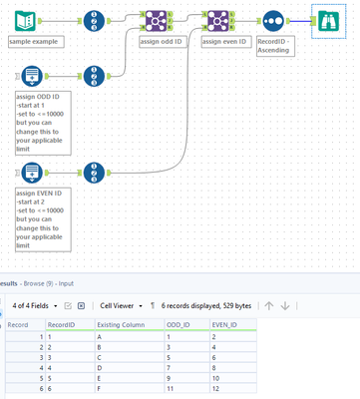
Task: Open the assign odd ID Join tool
Action: [156, 21]
